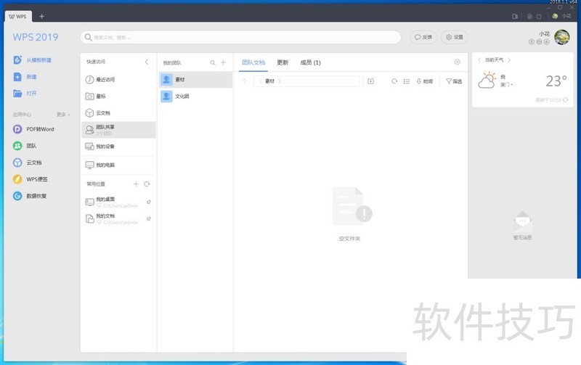The image size is (581, 365).
Task: Click the third badge icon under 小花
Action: (x=546, y=42)
